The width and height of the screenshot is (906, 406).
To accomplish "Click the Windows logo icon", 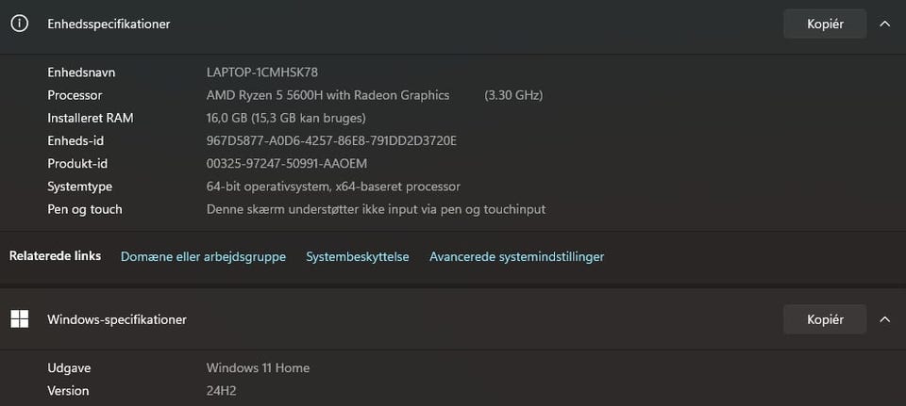I will coord(19,319).
